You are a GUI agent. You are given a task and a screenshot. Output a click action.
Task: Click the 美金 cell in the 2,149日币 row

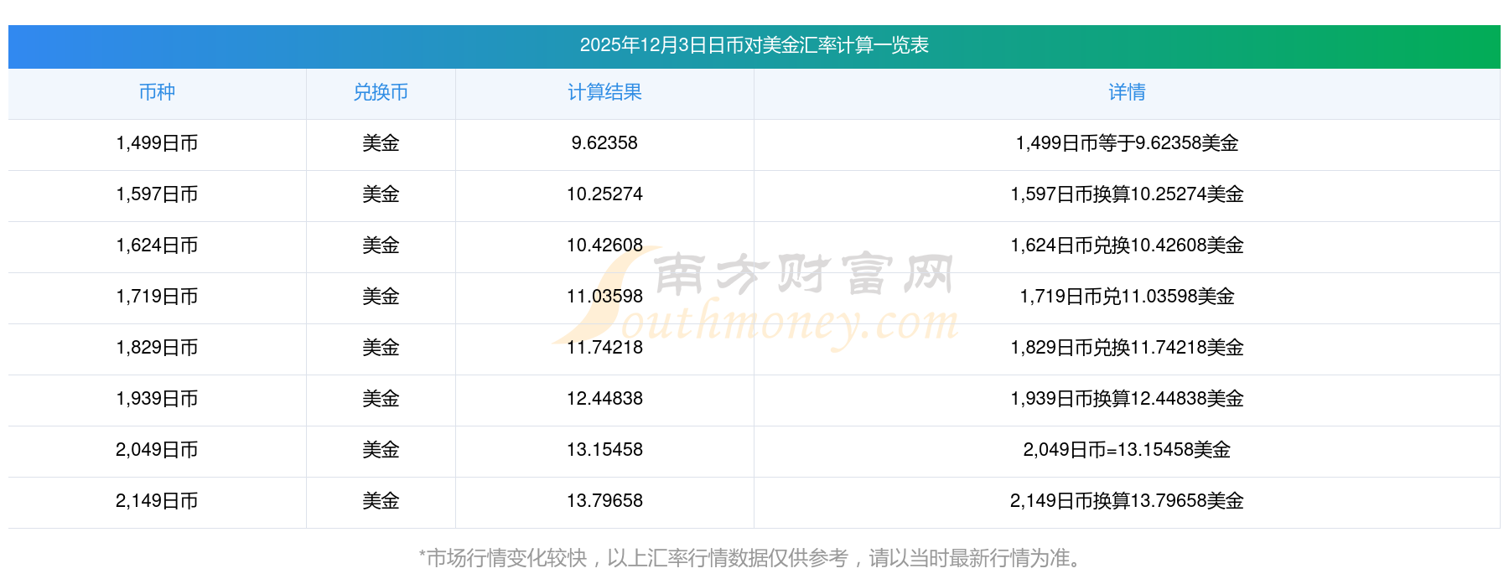pyautogui.click(x=381, y=501)
